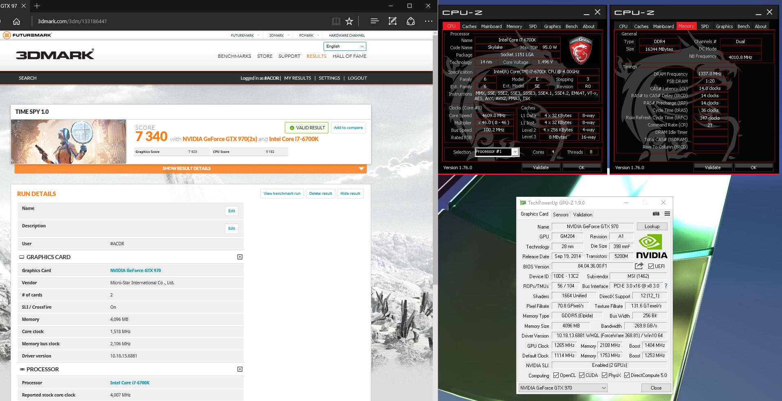Collapse the Graphics Card section icon

[x=240, y=257]
